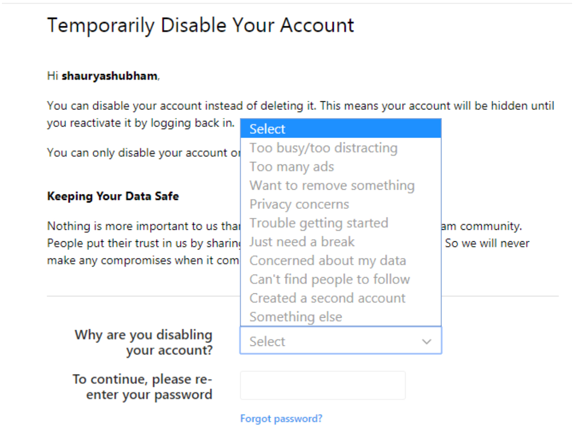Collapse the reason Select combo box
Viewport: 574px width, 430px height.
coord(341,341)
